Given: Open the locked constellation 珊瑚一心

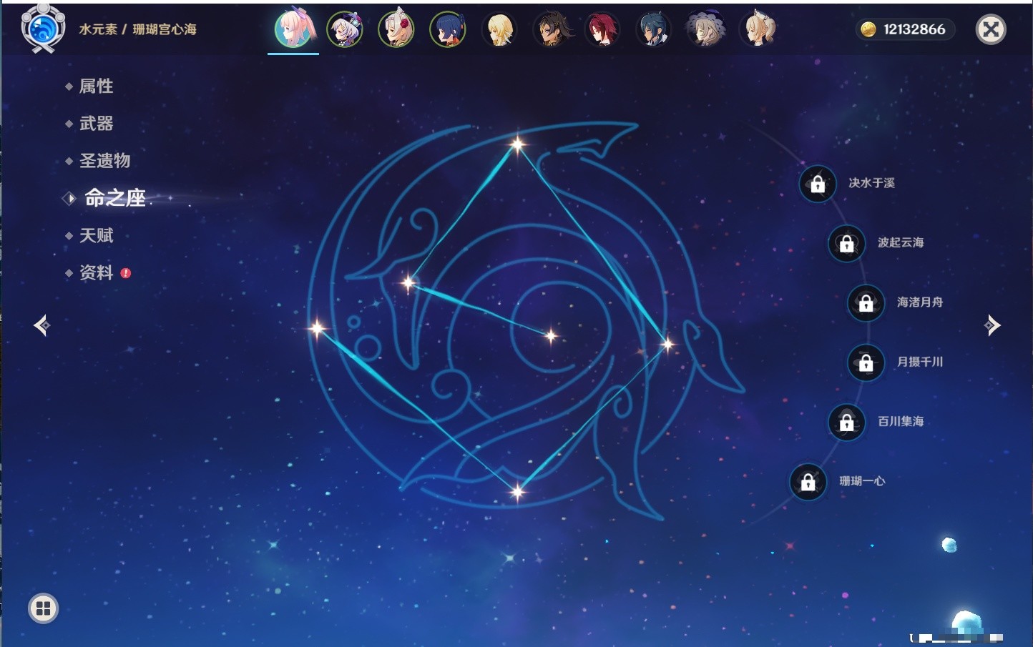Looking at the screenshot, I should (808, 482).
